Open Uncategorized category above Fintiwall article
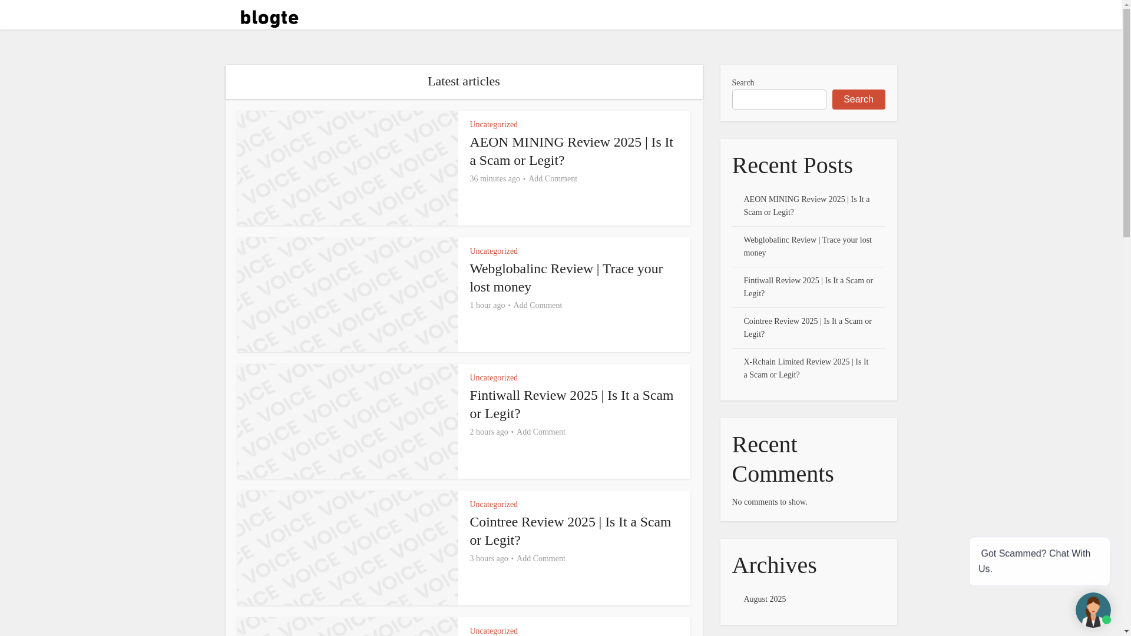The width and height of the screenshot is (1131, 636). coord(494,377)
